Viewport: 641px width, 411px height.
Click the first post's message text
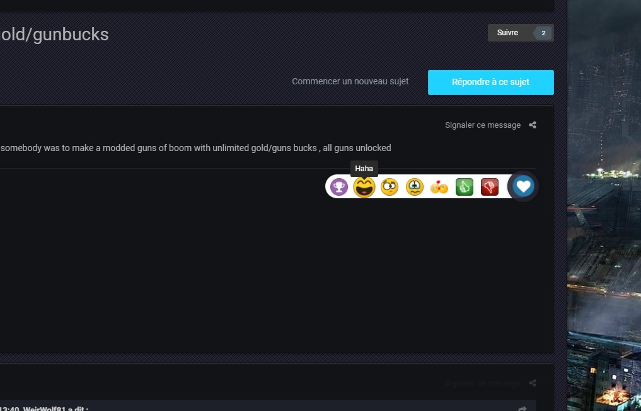[x=195, y=148]
